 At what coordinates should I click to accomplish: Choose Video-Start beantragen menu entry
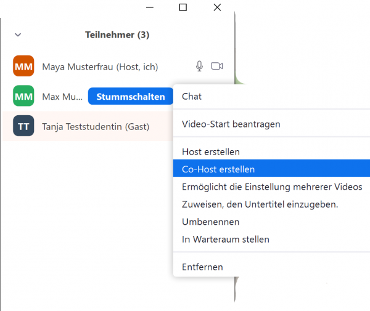pyautogui.click(x=231, y=124)
